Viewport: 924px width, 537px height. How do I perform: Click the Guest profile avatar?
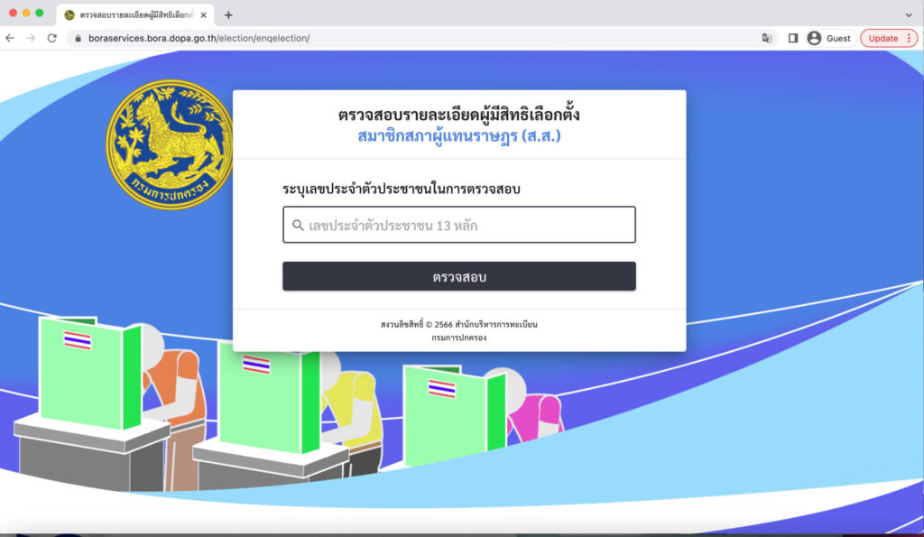click(x=814, y=38)
